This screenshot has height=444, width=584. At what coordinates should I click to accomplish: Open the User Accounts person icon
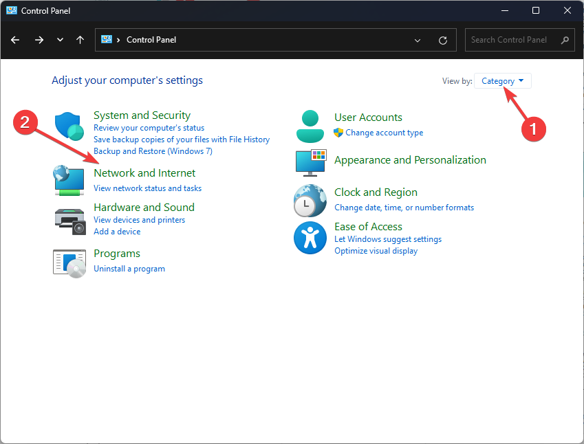click(310, 125)
